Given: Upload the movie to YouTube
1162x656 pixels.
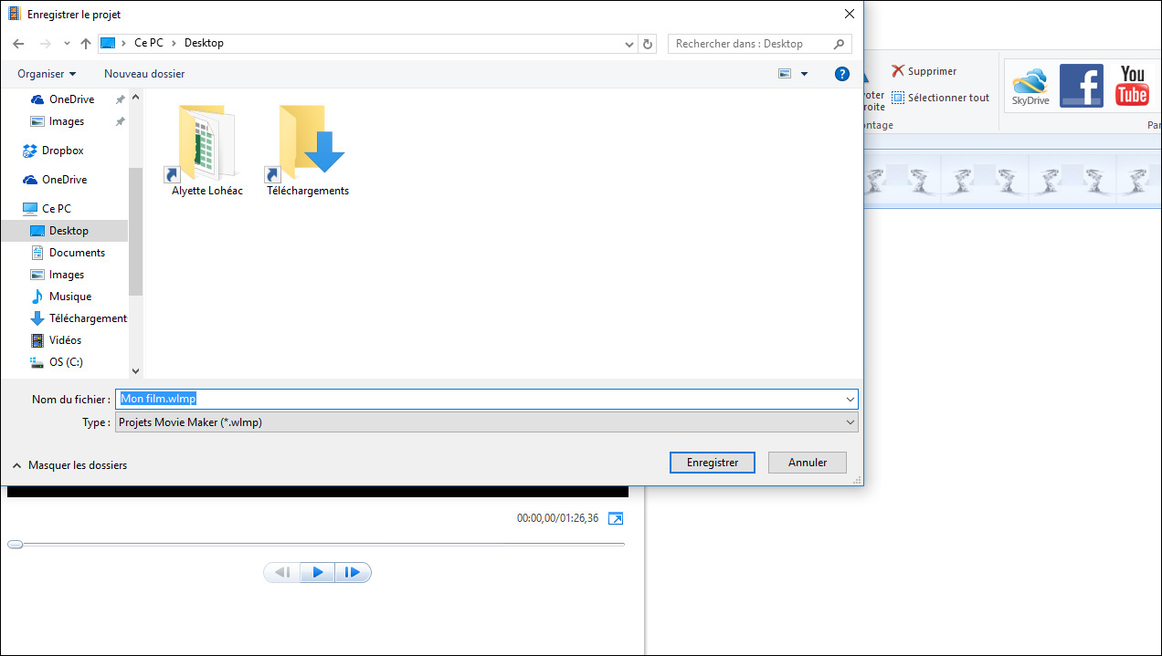Looking at the screenshot, I should 1132,85.
